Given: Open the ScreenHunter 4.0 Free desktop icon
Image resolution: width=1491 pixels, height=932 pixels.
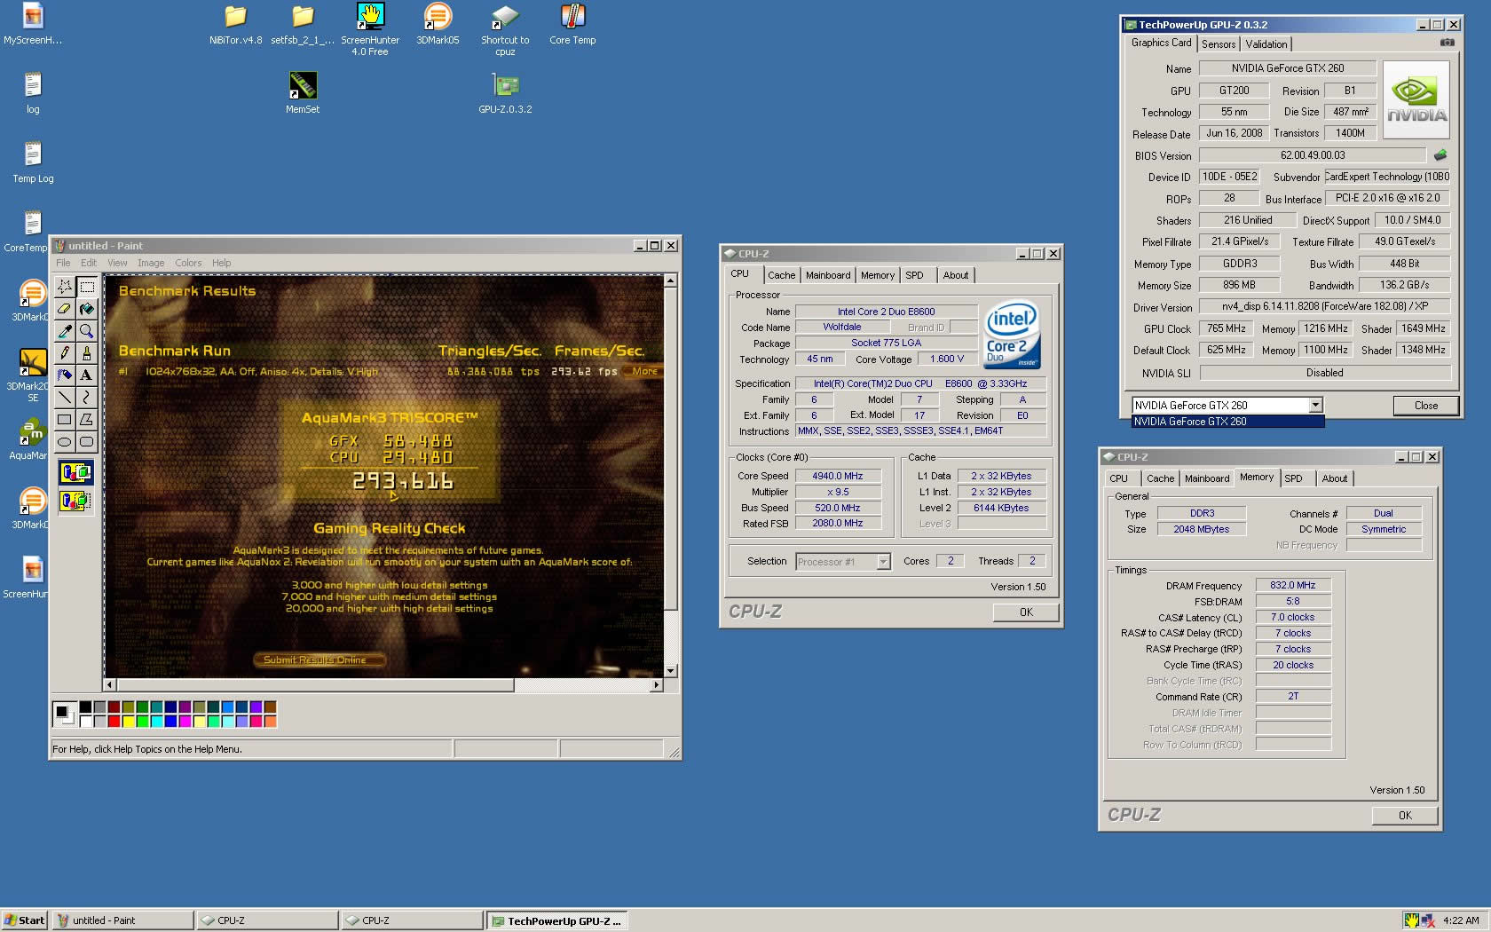Looking at the screenshot, I should (x=370, y=29).
